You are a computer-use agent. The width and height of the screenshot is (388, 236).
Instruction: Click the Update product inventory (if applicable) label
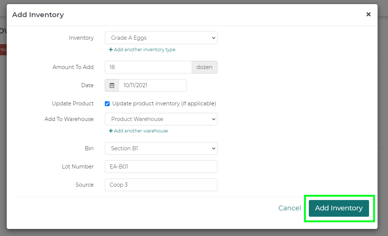pos(164,104)
